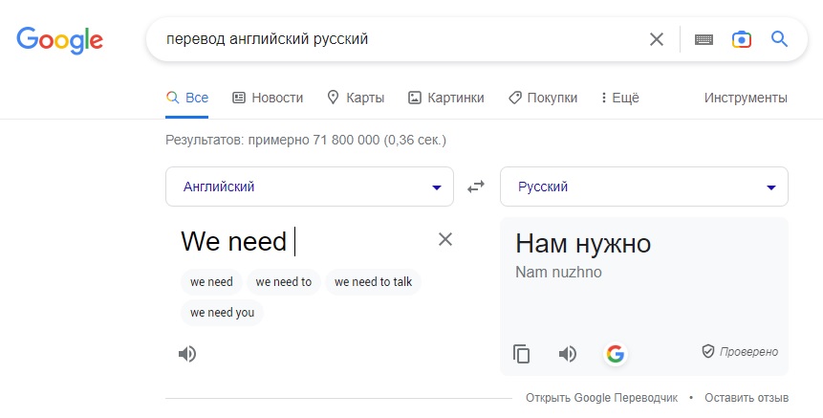Click the Google G search translation icon
823x418 pixels.
coord(616,354)
